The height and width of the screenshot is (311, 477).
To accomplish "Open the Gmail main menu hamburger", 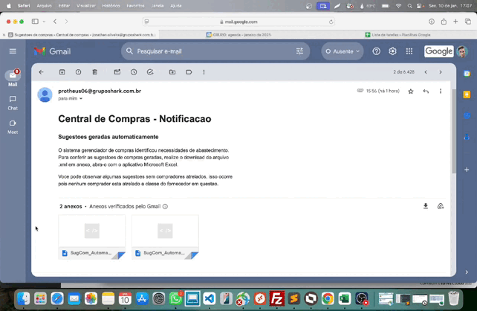I will 13,51.
